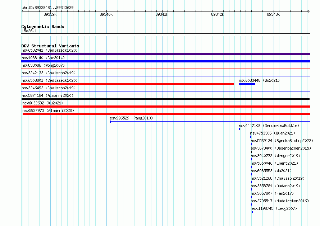Open nsv6085553 (Wu2021) variant
This screenshot has width=320, height=226.
coord(271,171)
